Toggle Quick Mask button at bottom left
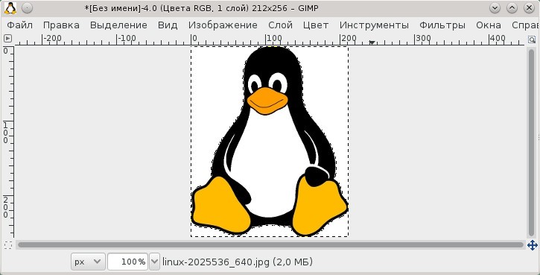Viewport: 540px width, 275px height. pyautogui.click(x=8, y=245)
